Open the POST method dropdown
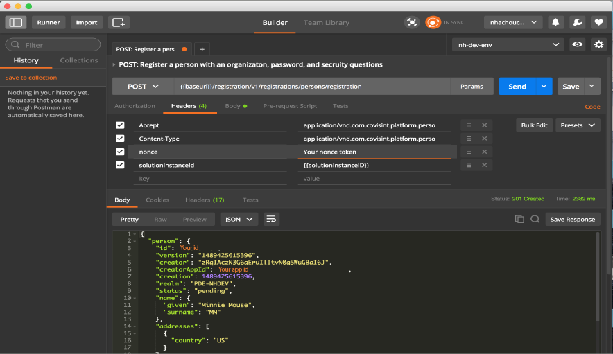This screenshot has height=354, width=613. pos(143,87)
